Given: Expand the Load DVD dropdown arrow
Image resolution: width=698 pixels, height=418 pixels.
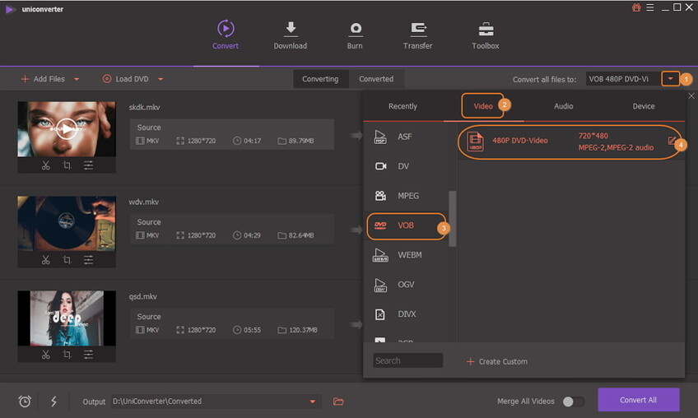Looking at the screenshot, I should click(161, 79).
